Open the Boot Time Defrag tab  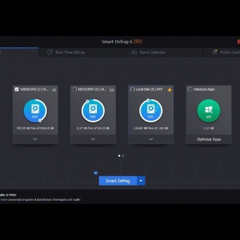81,52
